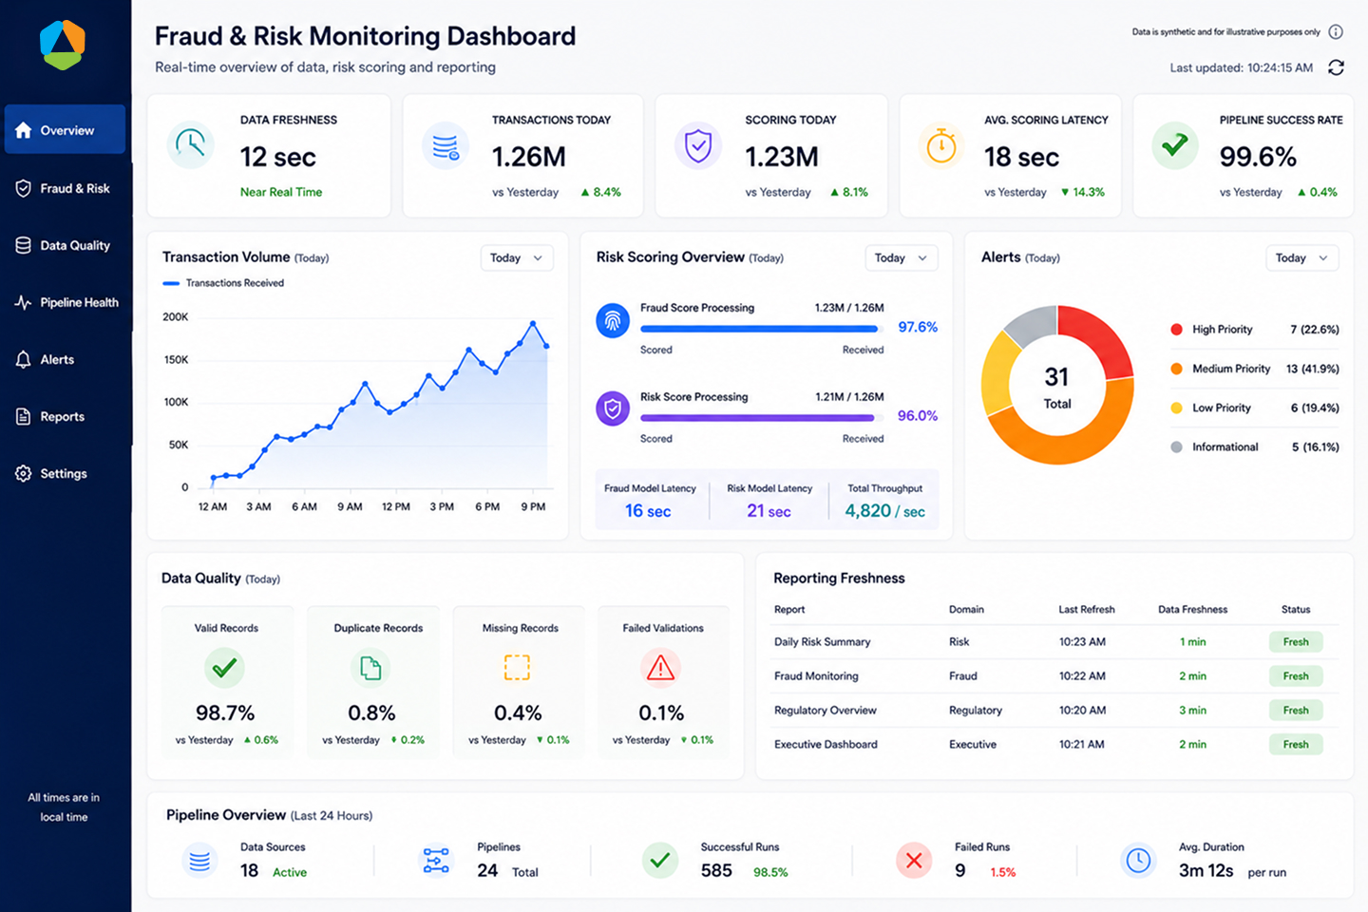Click the 585 successful runs count
This screenshot has height=912, width=1368.
point(716,870)
